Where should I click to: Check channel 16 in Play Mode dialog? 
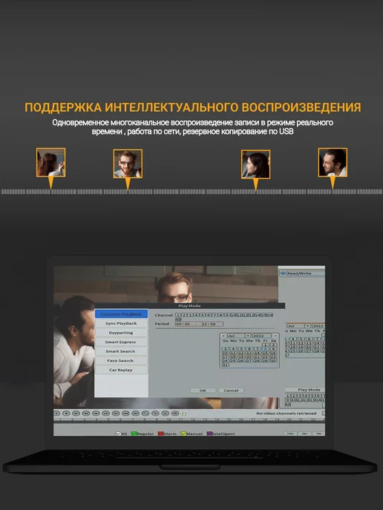pyautogui.click(x=271, y=315)
